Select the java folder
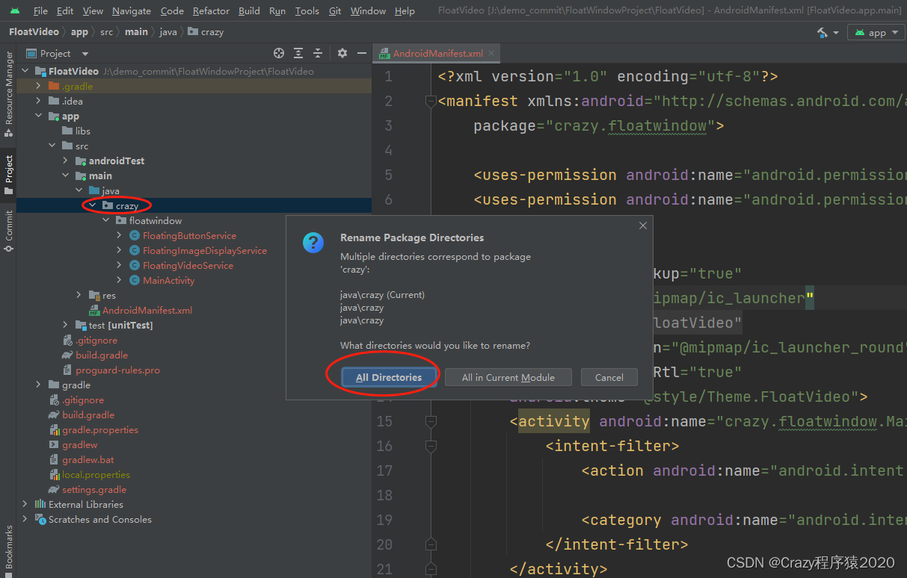Image resolution: width=907 pixels, height=578 pixels. pyautogui.click(x=110, y=190)
